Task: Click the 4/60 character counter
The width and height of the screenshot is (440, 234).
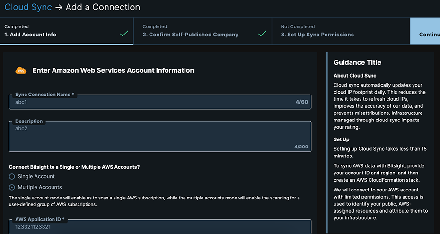Action: [x=301, y=102]
